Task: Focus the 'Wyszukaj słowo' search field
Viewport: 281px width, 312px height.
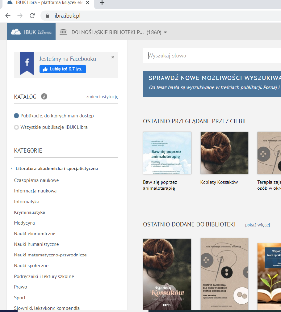Action: 212,56
